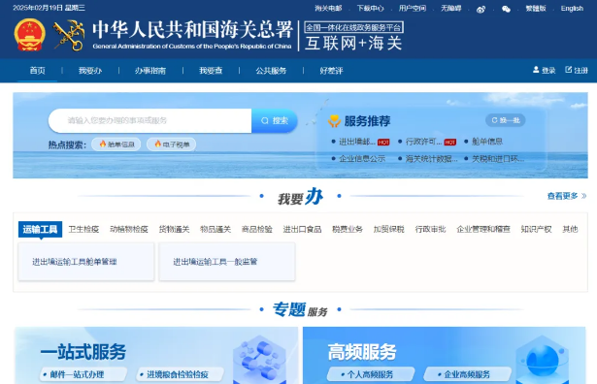Select the 运输工具 tab
This screenshot has width=597, height=384.
[x=40, y=229]
